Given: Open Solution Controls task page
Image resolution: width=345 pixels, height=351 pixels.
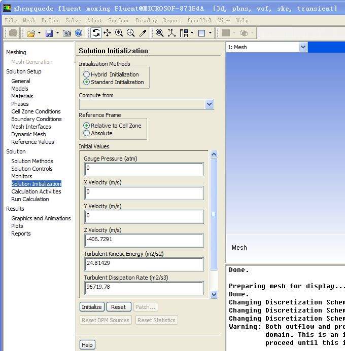Looking at the screenshot, I should (x=32, y=169).
